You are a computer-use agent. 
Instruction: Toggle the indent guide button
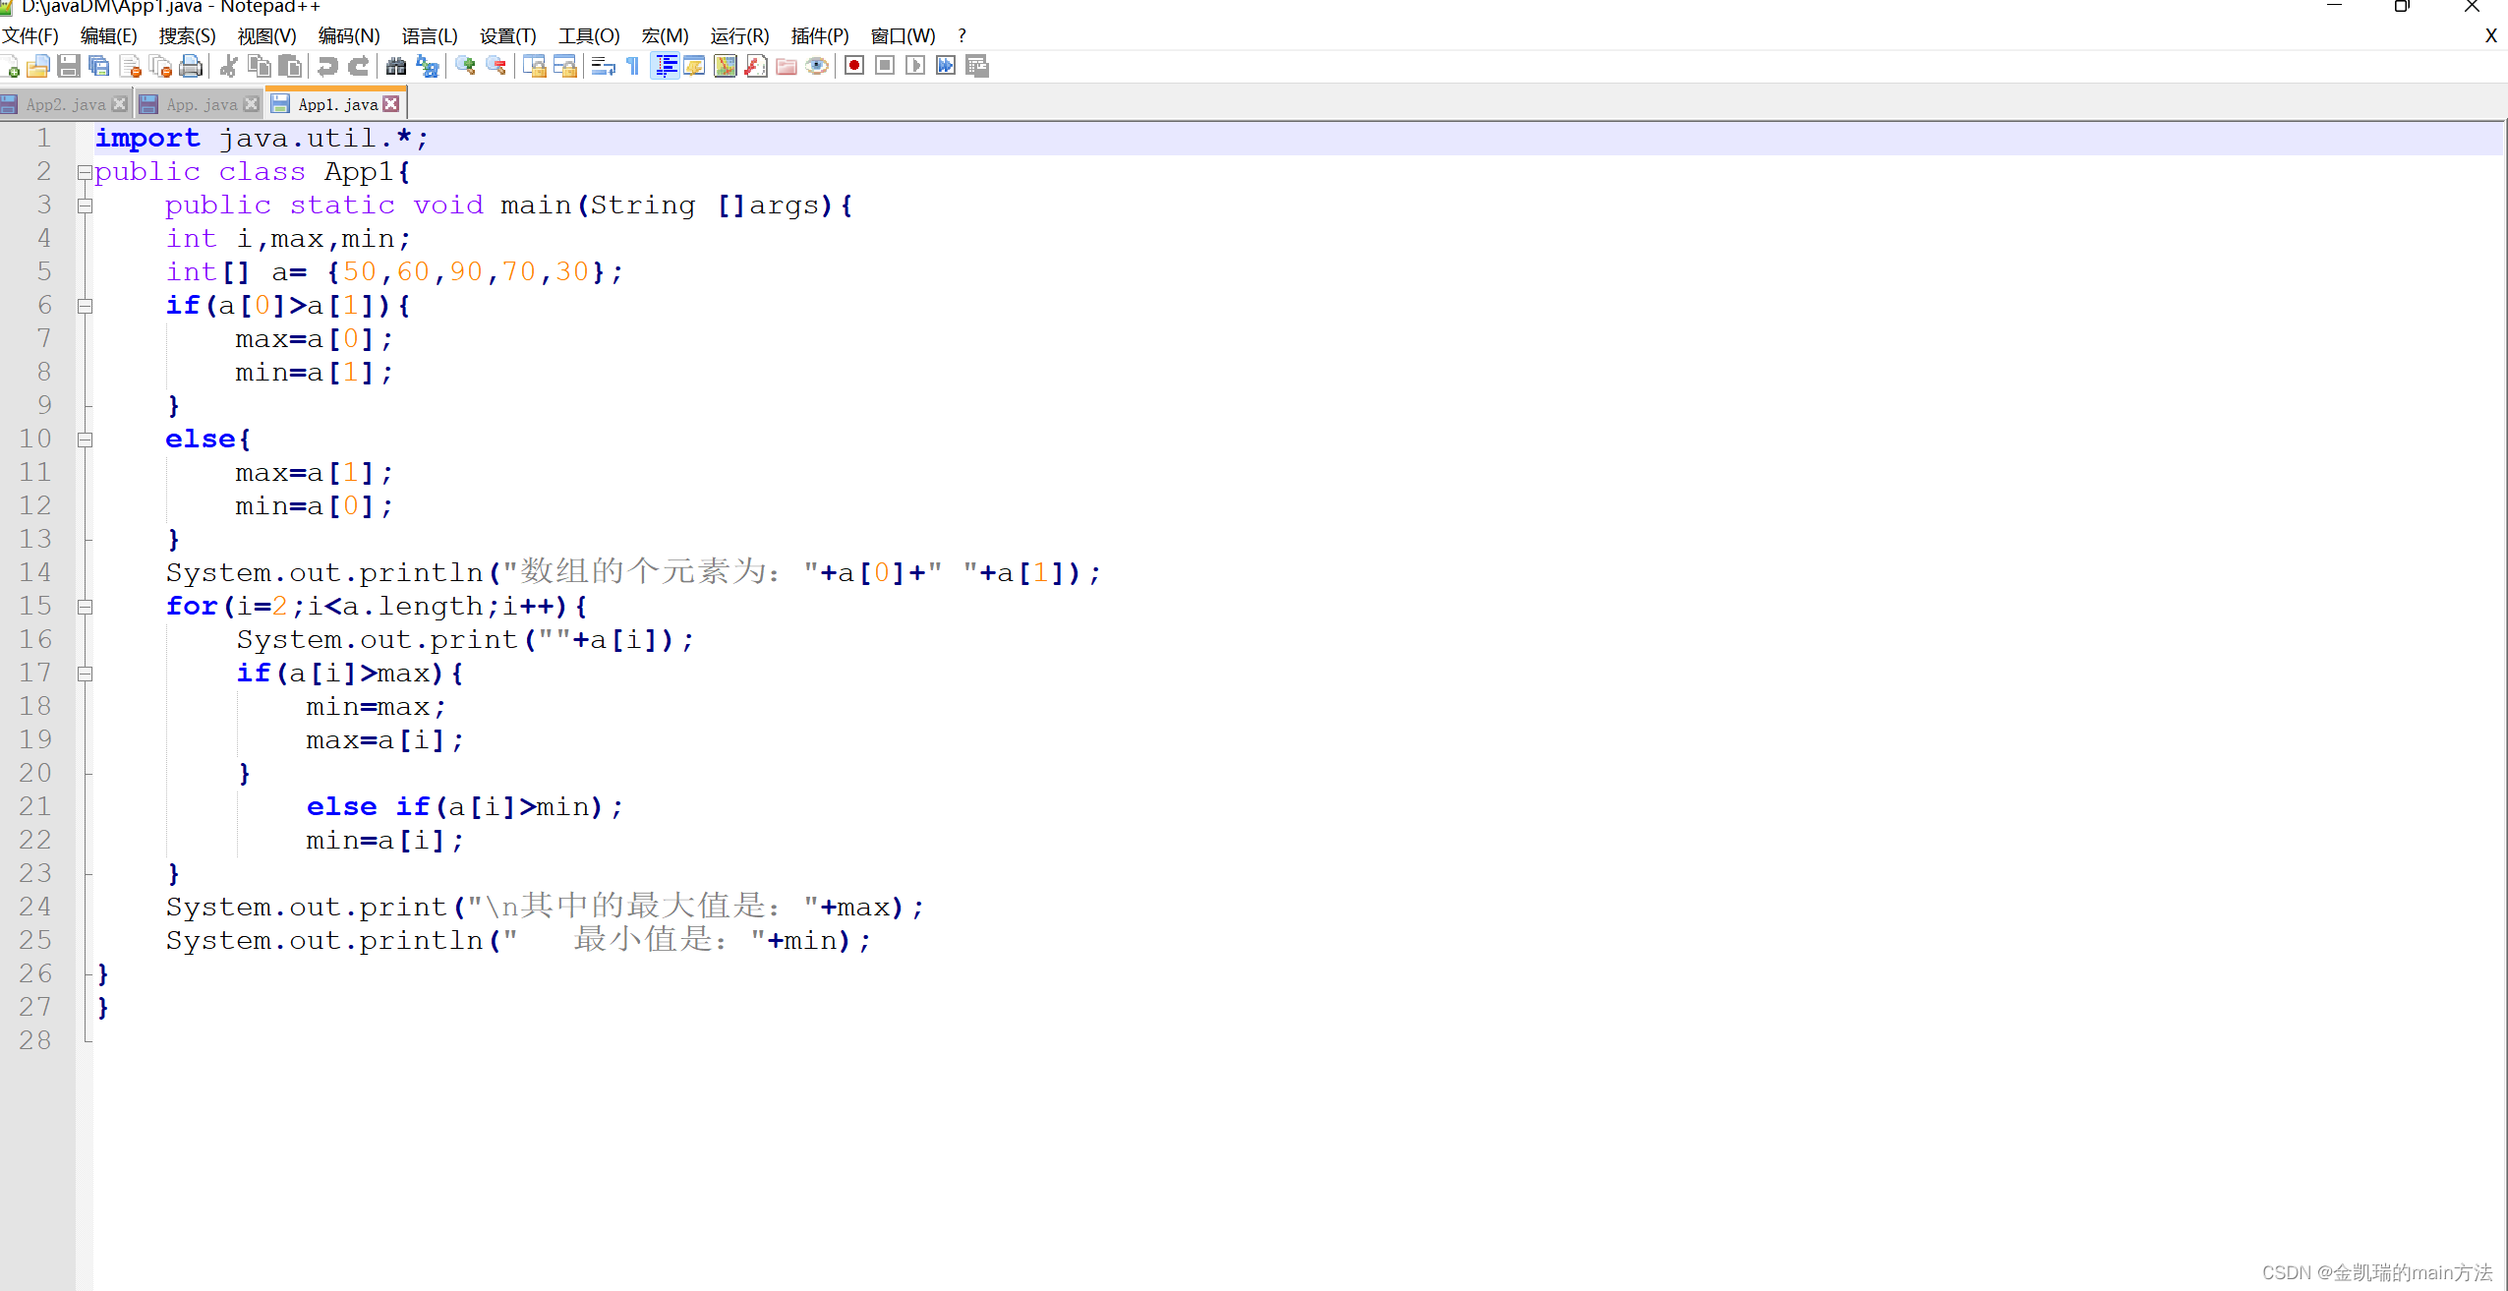pyautogui.click(x=666, y=66)
